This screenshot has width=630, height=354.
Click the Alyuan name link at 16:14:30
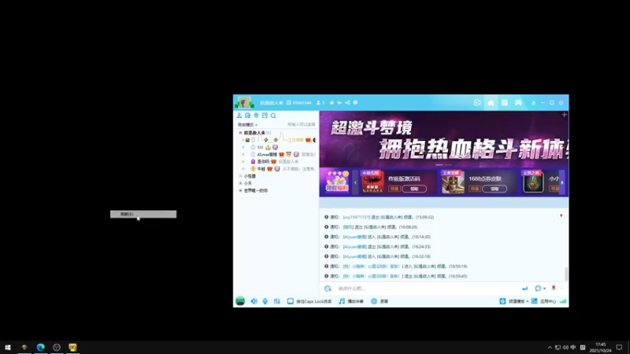pyautogui.click(x=354, y=237)
